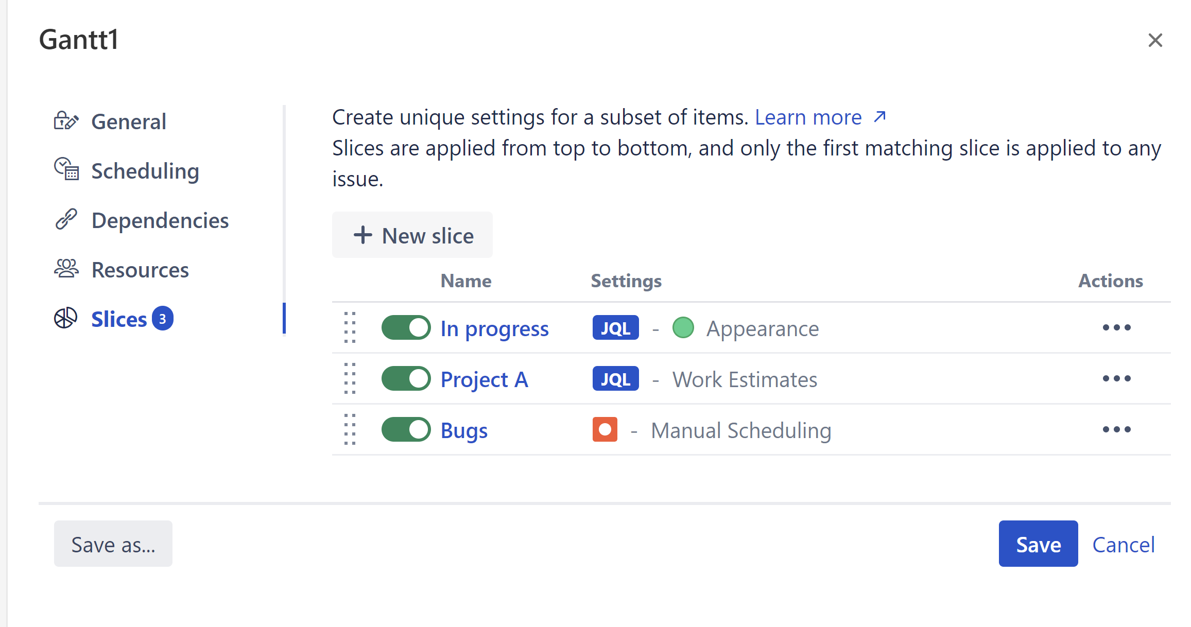Open the Project A slice actions menu
1191x627 pixels.
[x=1116, y=378]
